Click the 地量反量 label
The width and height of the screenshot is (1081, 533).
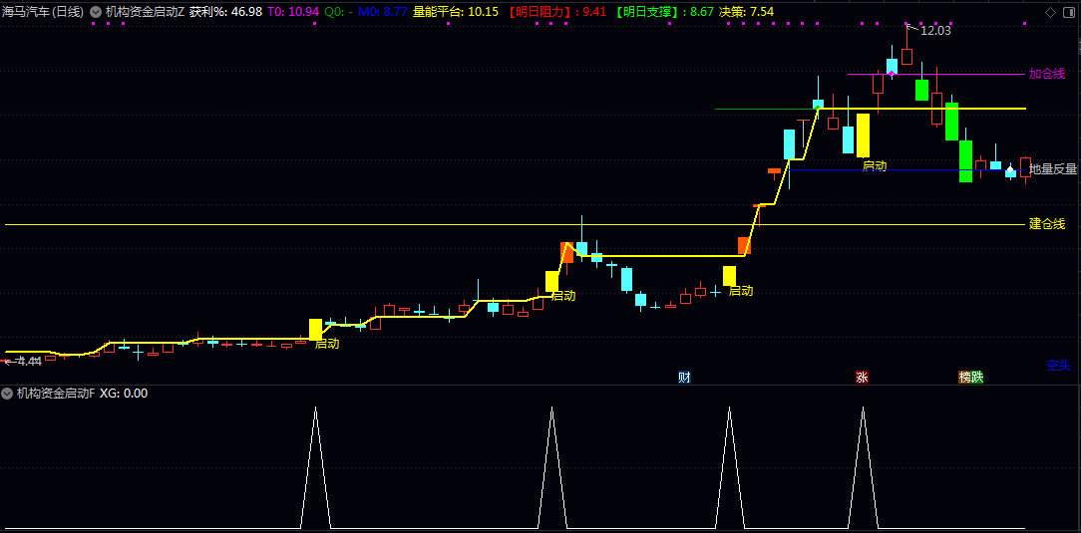pyautogui.click(x=1053, y=169)
